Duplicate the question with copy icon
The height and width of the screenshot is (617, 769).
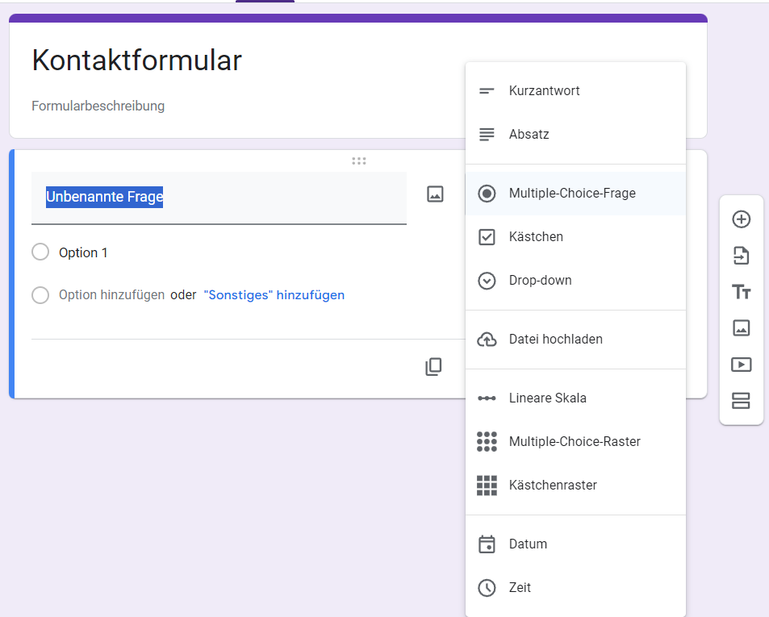433,367
